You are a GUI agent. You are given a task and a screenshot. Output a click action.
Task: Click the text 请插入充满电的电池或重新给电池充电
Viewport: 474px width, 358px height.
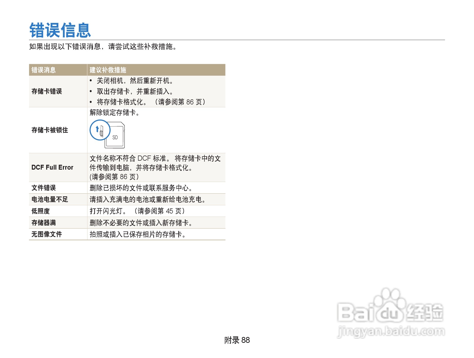point(148,199)
